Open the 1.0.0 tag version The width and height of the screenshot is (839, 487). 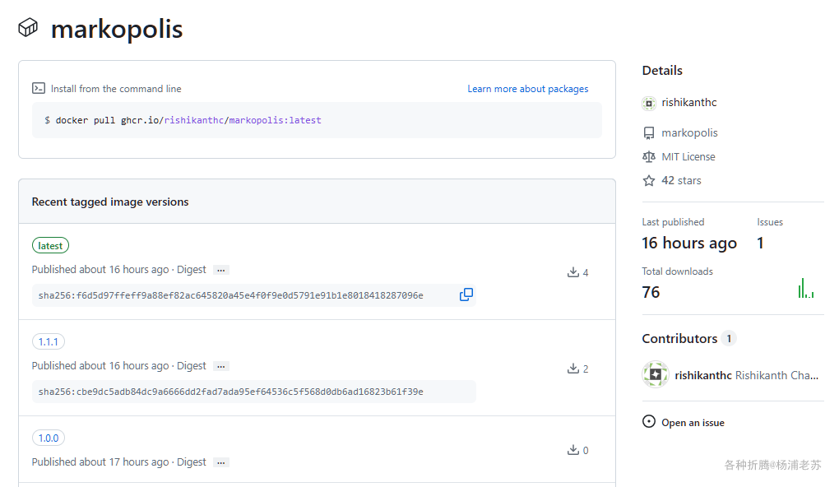(x=49, y=438)
